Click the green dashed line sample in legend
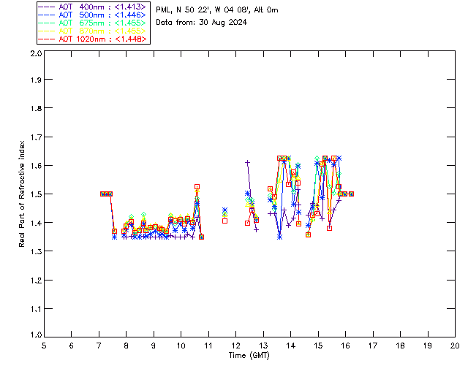The height and width of the screenshot is (374, 468). tap(47, 23)
